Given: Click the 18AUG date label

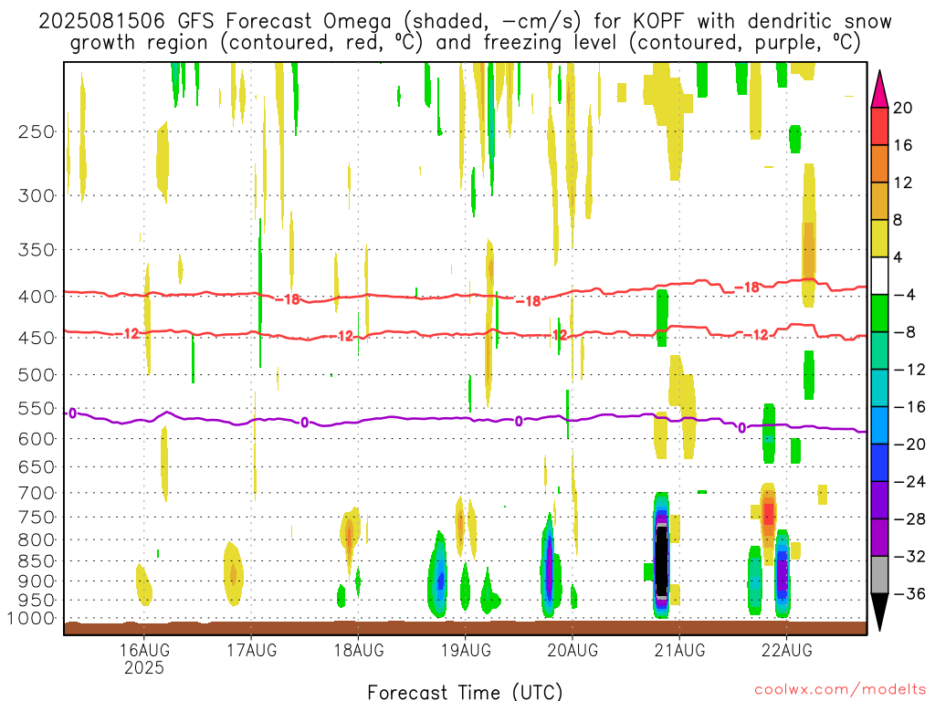Looking at the screenshot, I should point(358,650).
